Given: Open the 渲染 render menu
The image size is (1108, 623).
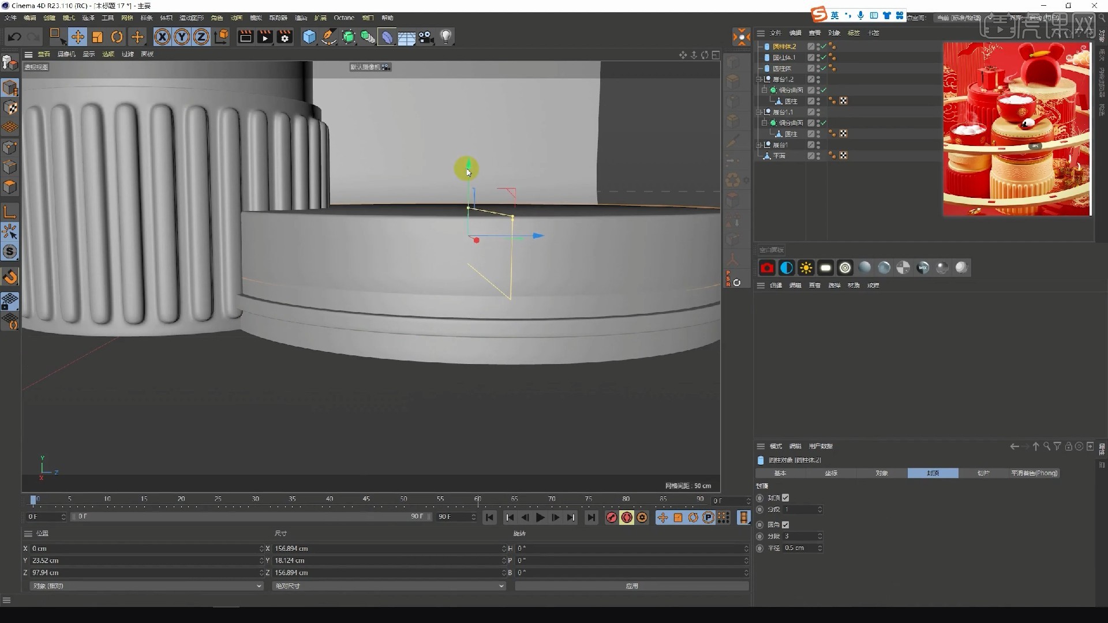Looking at the screenshot, I should (x=301, y=18).
